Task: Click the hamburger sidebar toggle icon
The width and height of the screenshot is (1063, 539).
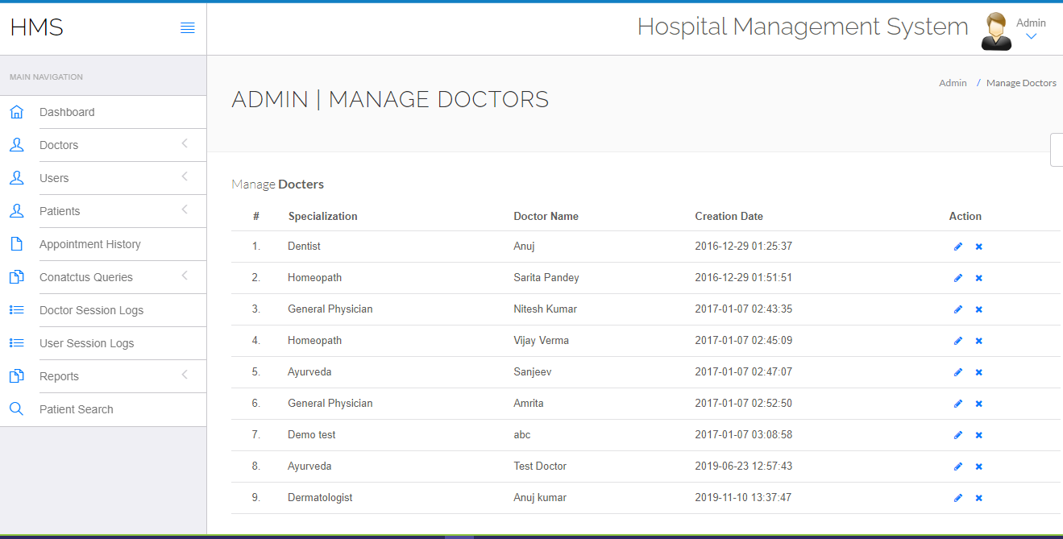Action: (x=187, y=28)
